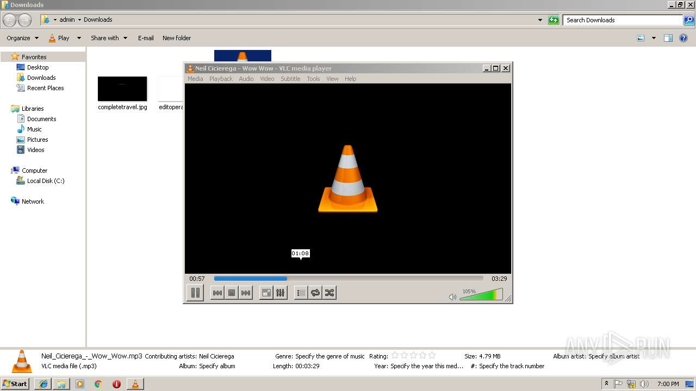Open the VLC Playback menu
This screenshot has height=391, width=696.
(x=221, y=79)
